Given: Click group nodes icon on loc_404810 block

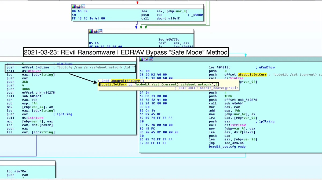Looking at the screenshot, I should click(x=151, y=59).
